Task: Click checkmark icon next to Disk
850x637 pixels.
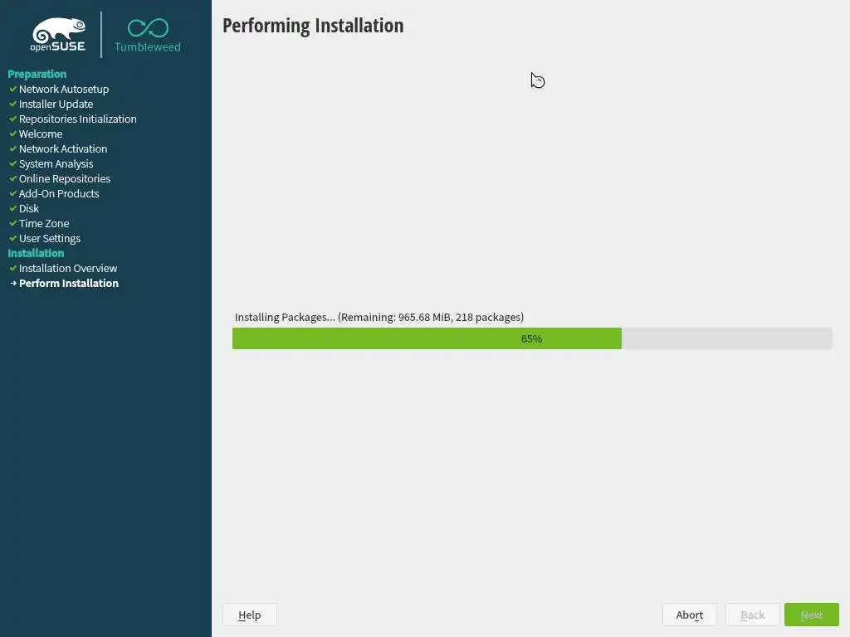Action: pos(13,208)
